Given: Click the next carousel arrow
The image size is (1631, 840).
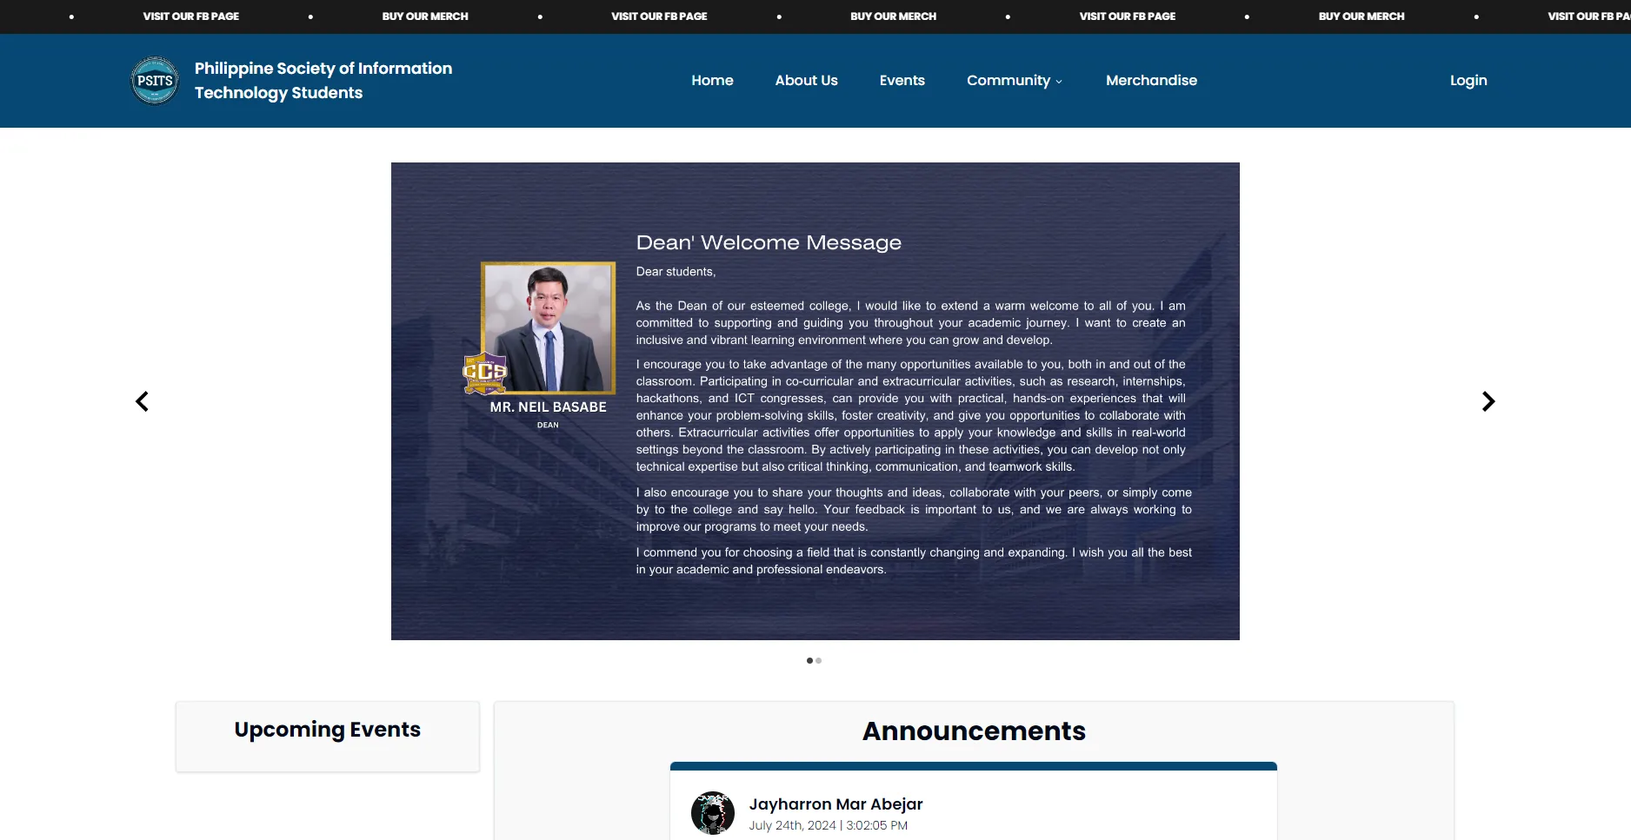Looking at the screenshot, I should [x=1488, y=400].
